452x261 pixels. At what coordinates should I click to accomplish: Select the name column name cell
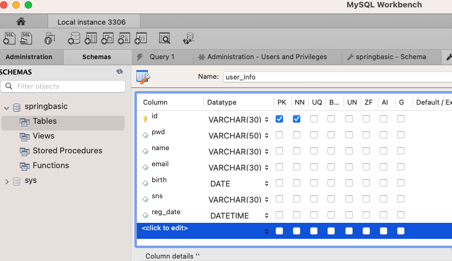160,148
